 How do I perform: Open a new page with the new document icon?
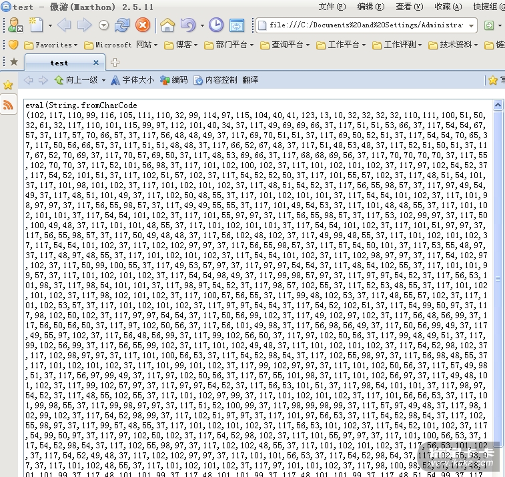[x=36, y=25]
